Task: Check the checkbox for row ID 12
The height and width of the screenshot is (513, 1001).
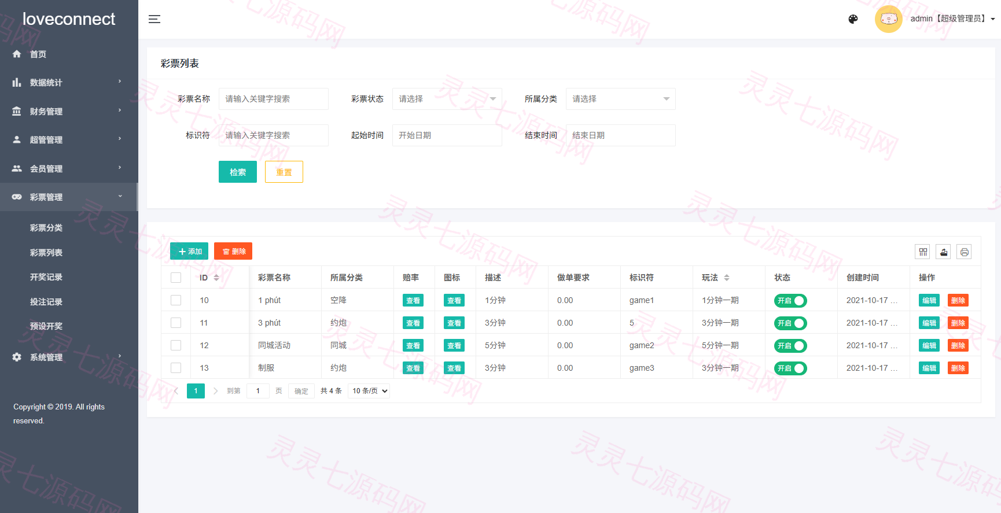Action: point(176,345)
